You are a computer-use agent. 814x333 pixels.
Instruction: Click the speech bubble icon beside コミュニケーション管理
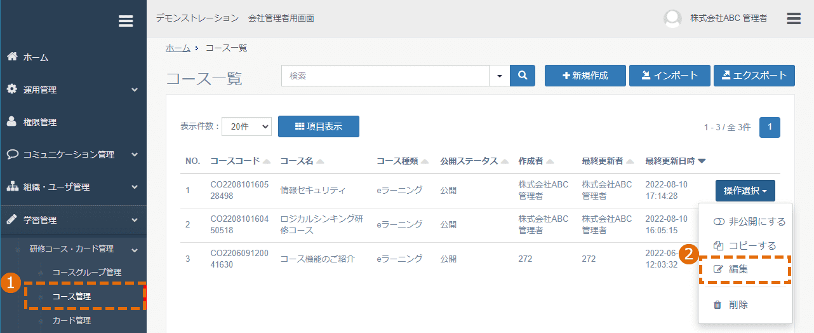(11, 154)
